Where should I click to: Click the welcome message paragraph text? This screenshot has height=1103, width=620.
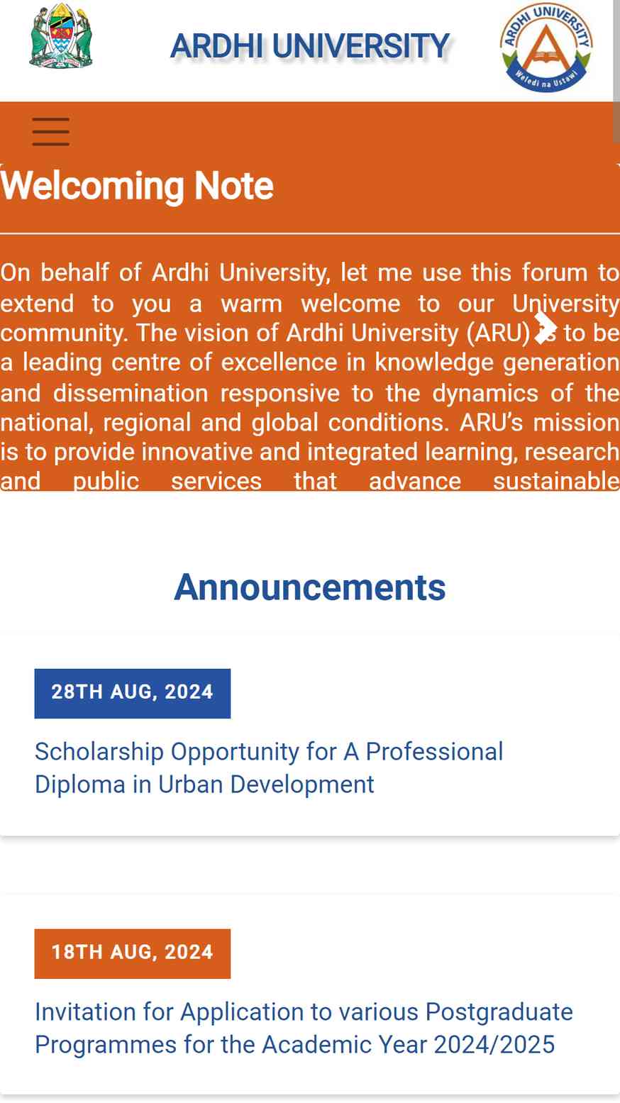pos(310,377)
